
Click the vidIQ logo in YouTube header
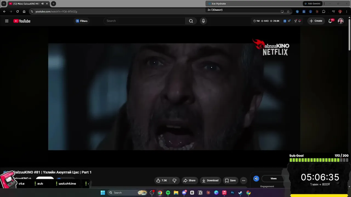(x=285, y=21)
